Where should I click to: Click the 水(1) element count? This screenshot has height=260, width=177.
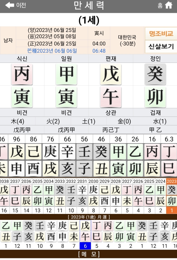coord(160,121)
